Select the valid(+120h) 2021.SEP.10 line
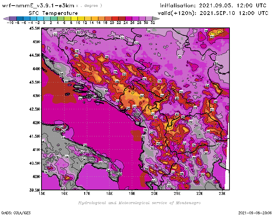Viewport: 279px width, 215px height. [213, 13]
